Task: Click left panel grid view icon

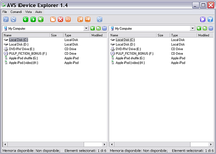Action: [x=104, y=28]
